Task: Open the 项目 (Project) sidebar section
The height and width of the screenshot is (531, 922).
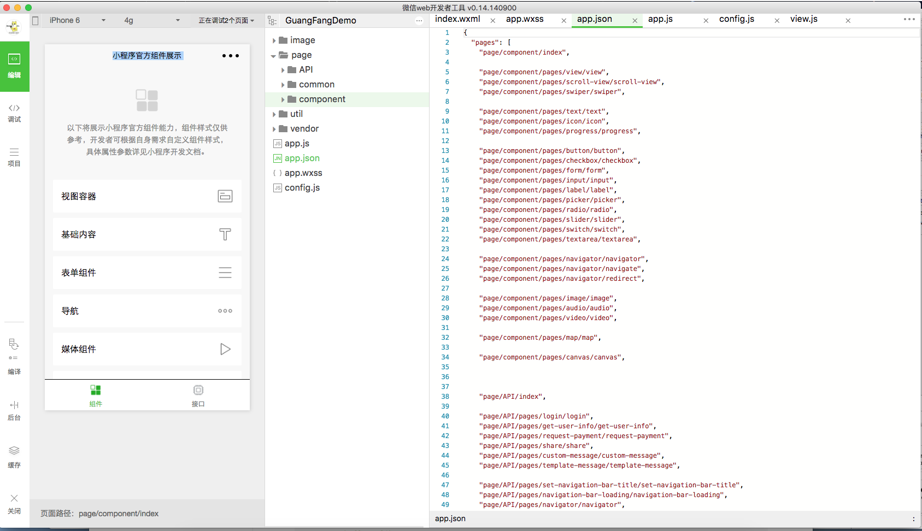Action: tap(14, 157)
